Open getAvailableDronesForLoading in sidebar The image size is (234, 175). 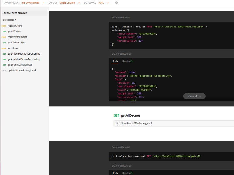(24, 59)
